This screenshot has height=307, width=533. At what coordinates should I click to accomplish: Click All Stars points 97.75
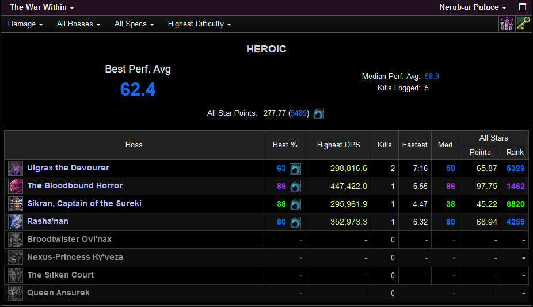pos(487,186)
